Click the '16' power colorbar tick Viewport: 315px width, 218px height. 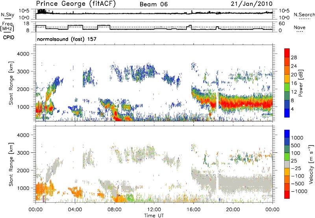click(294, 83)
